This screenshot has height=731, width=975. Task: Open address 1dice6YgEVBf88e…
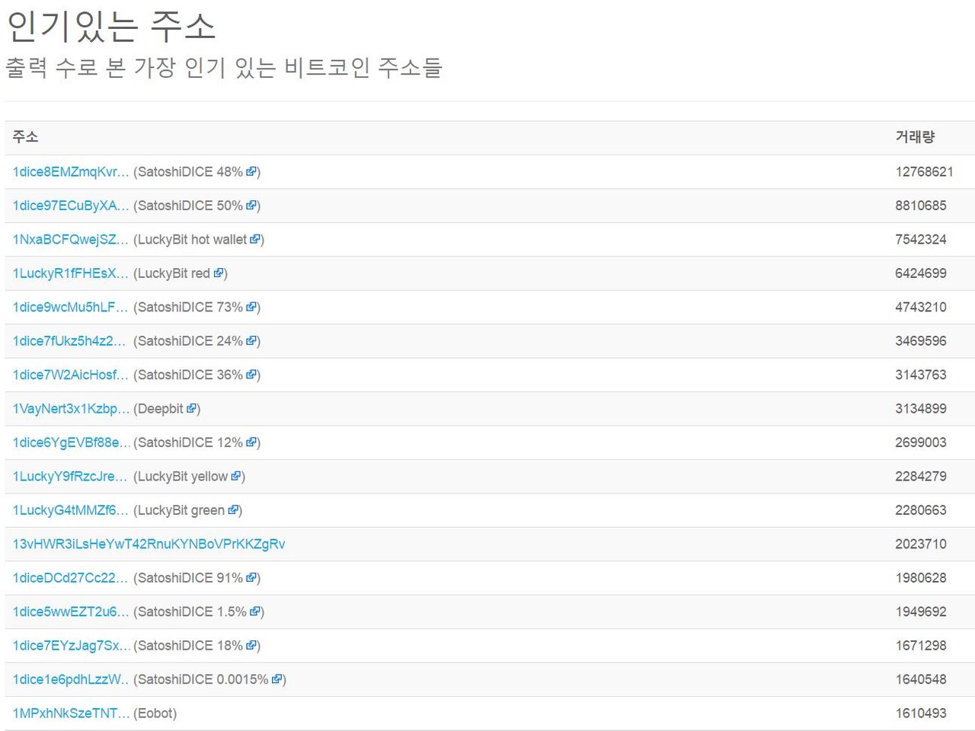pos(71,442)
